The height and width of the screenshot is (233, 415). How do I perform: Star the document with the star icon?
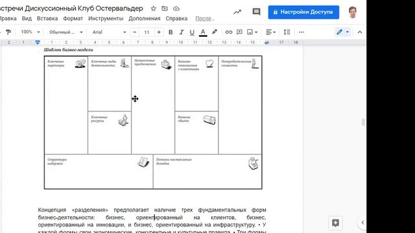(x=153, y=8)
